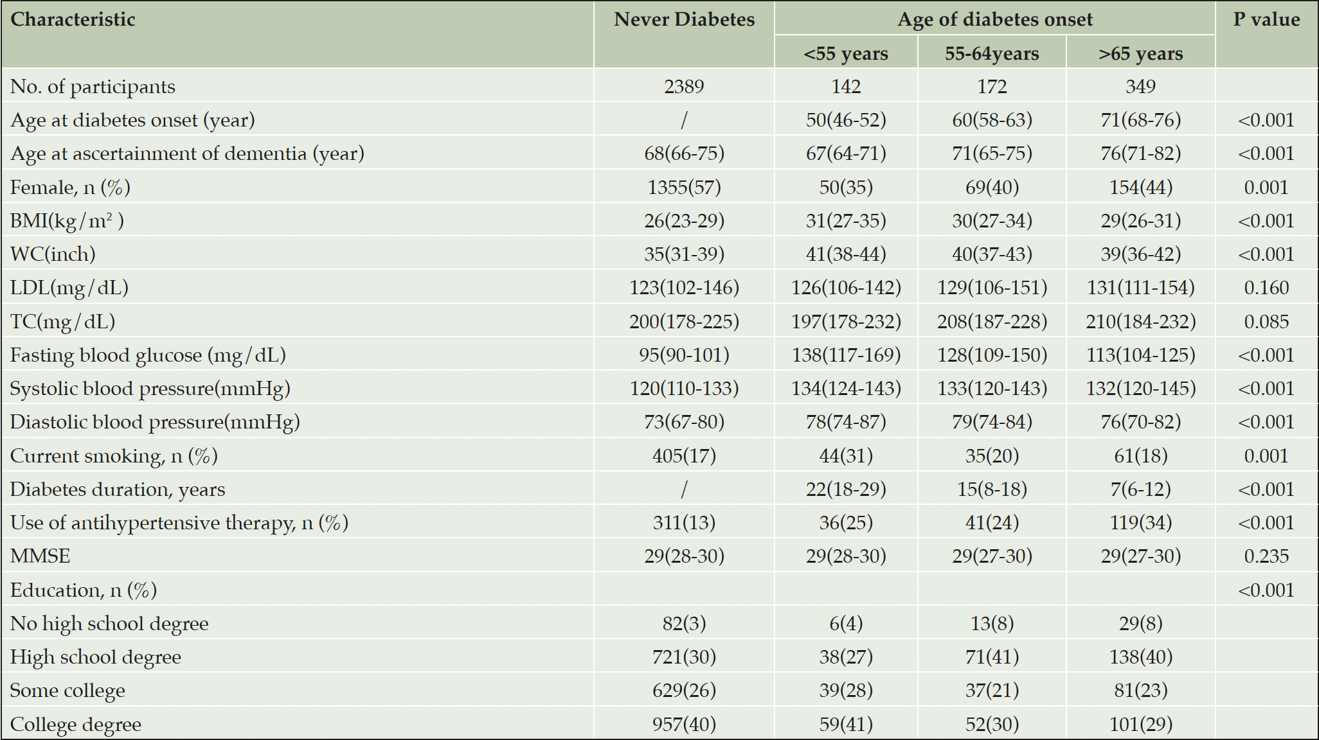
Task: Select the Female, n (%) row label
Action: coord(71,188)
